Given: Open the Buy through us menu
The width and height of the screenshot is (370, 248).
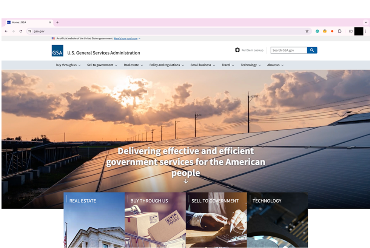Looking at the screenshot, I should click(68, 65).
